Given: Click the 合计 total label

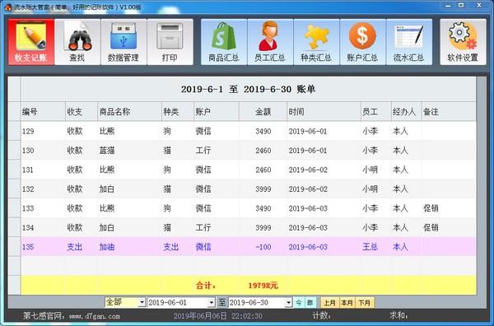Looking at the screenshot, I should [206, 286].
